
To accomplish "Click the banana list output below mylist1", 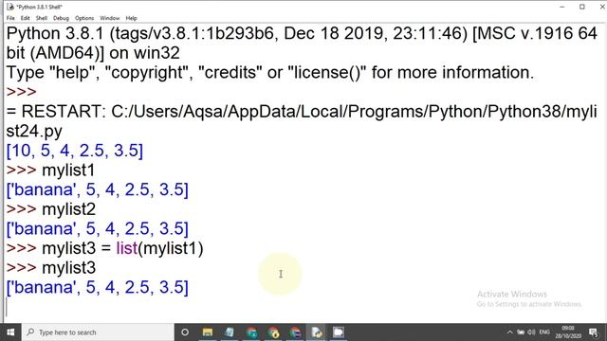I will coord(97,189).
